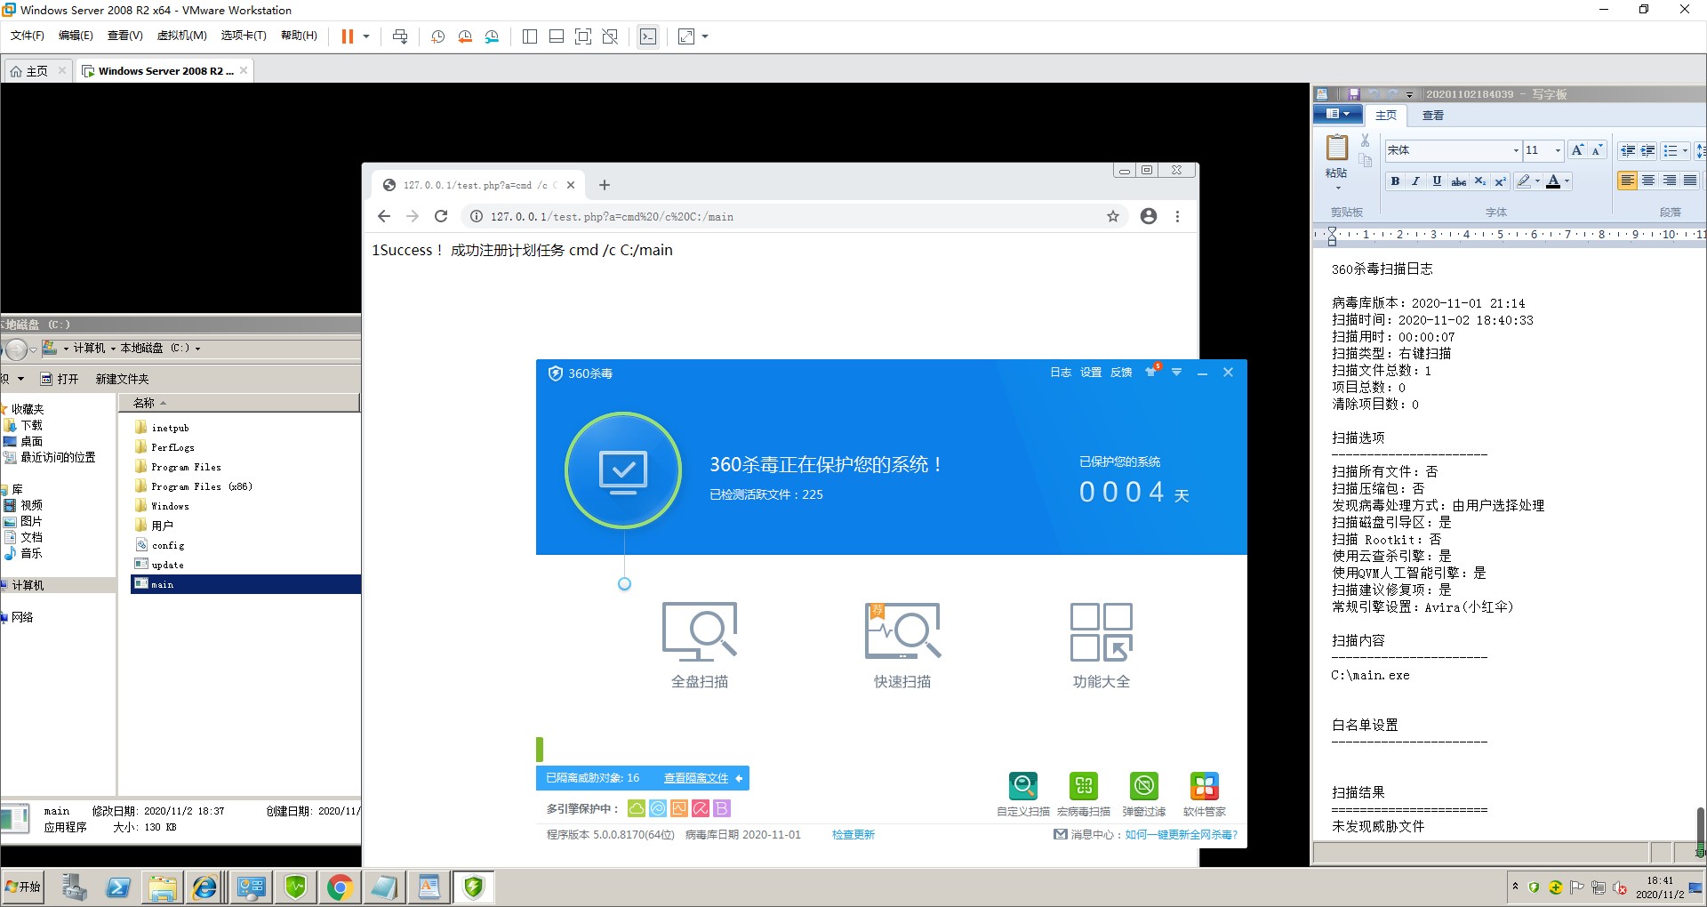
Task: Toggle the pink B engine icon
Action: tap(722, 808)
